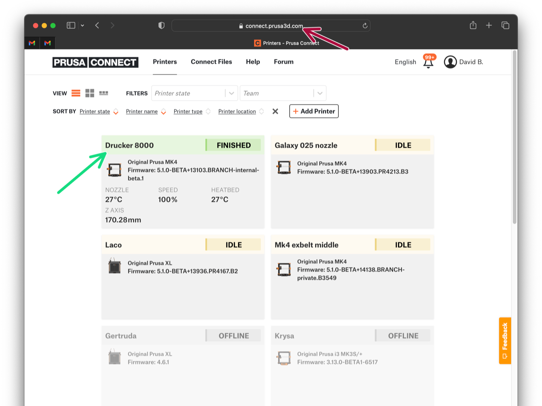The image size is (542, 406).
Task: Click the 170.28mm Z axis value
Action: [123, 220]
